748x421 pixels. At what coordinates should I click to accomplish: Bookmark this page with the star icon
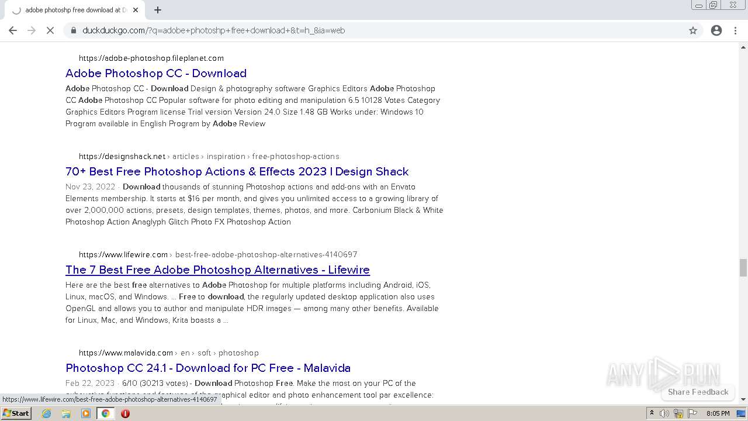click(693, 30)
